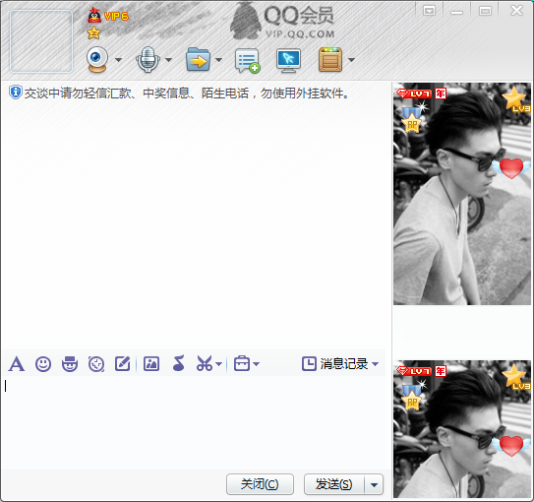
Task: Click winged red heart on top photo
Action: (510, 168)
